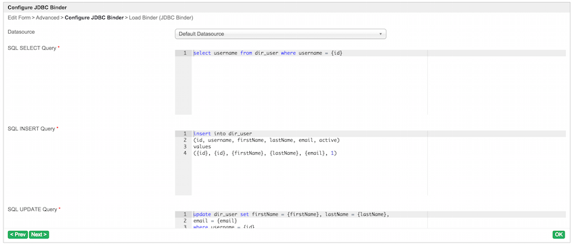Click the '({id}, {id}, {firstName}...' values line
Viewport: 572px width, 244px height.
265,153
